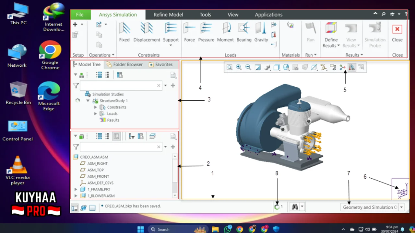Click the Windows Start button on taskbar
This screenshot has height=233, width=415.
pos(141,229)
